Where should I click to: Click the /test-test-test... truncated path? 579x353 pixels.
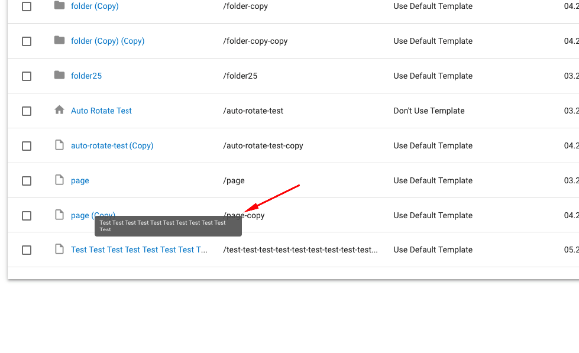coord(300,250)
